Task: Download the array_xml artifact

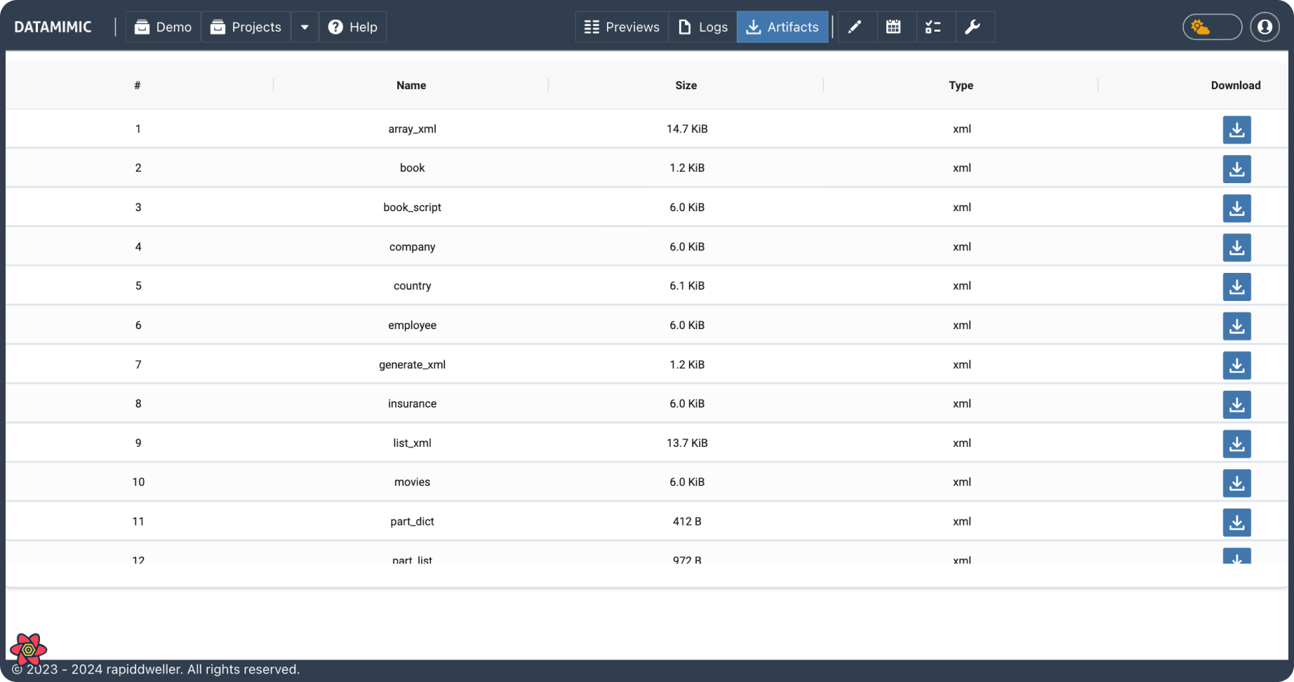Action: (x=1236, y=130)
